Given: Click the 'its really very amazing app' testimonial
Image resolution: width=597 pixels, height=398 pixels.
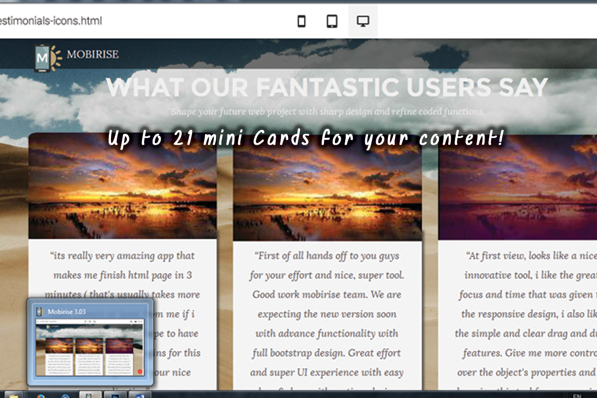Looking at the screenshot, I should [x=122, y=275].
